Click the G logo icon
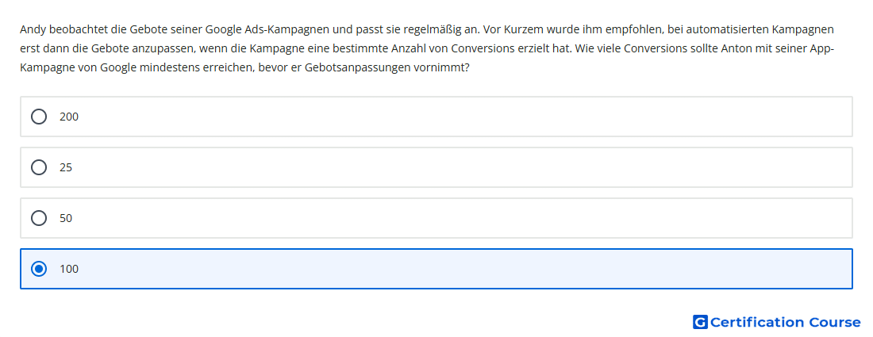Image resolution: width=873 pixels, height=337 pixels. pos(700,322)
